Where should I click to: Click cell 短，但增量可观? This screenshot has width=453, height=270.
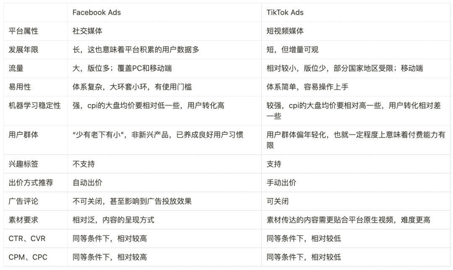(292, 50)
